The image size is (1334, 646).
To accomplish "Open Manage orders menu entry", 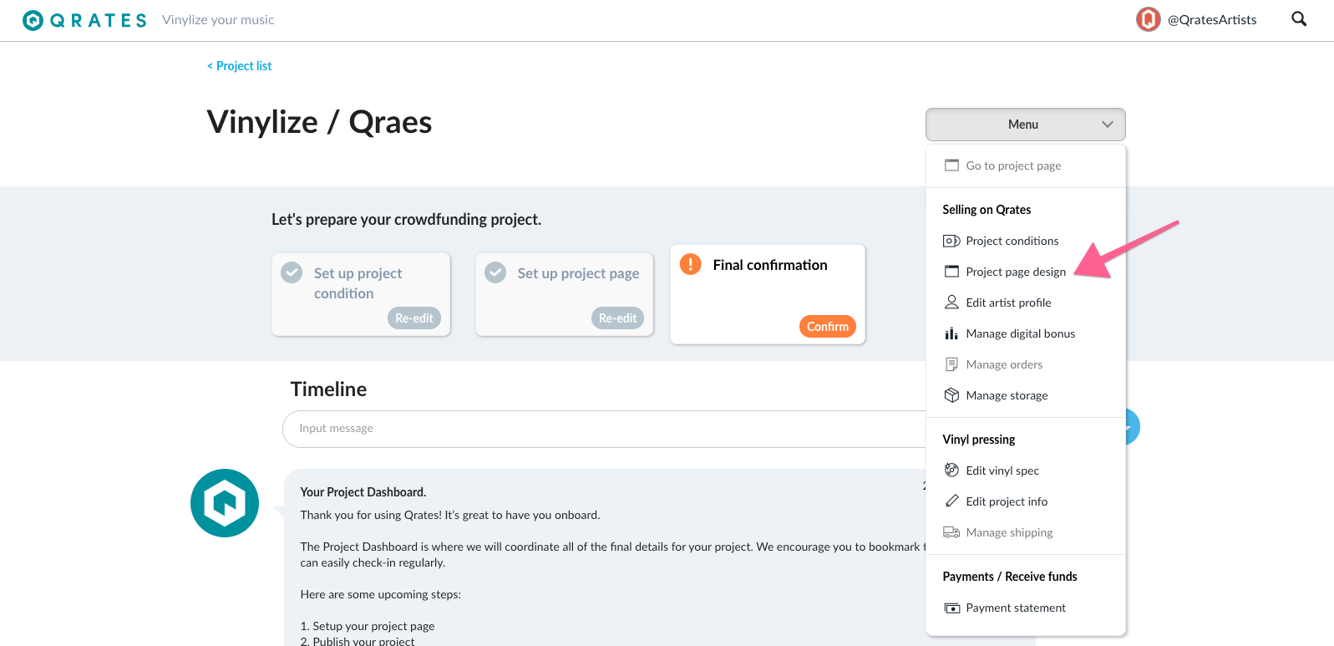I will (1004, 364).
